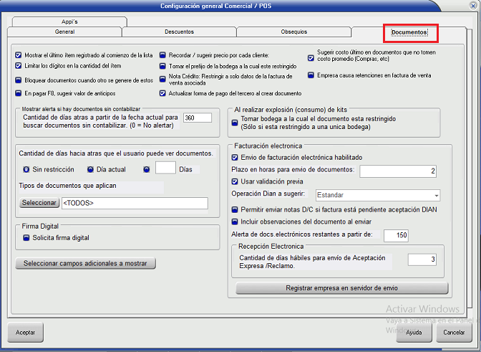
Task: Click the 'Plazo en horas' input field
Action: point(398,171)
